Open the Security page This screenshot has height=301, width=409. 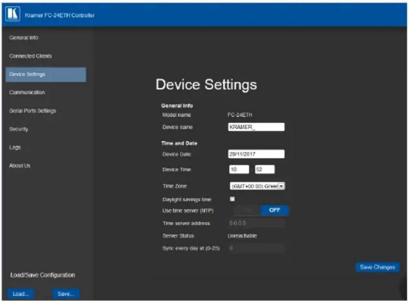pyautogui.click(x=18, y=129)
